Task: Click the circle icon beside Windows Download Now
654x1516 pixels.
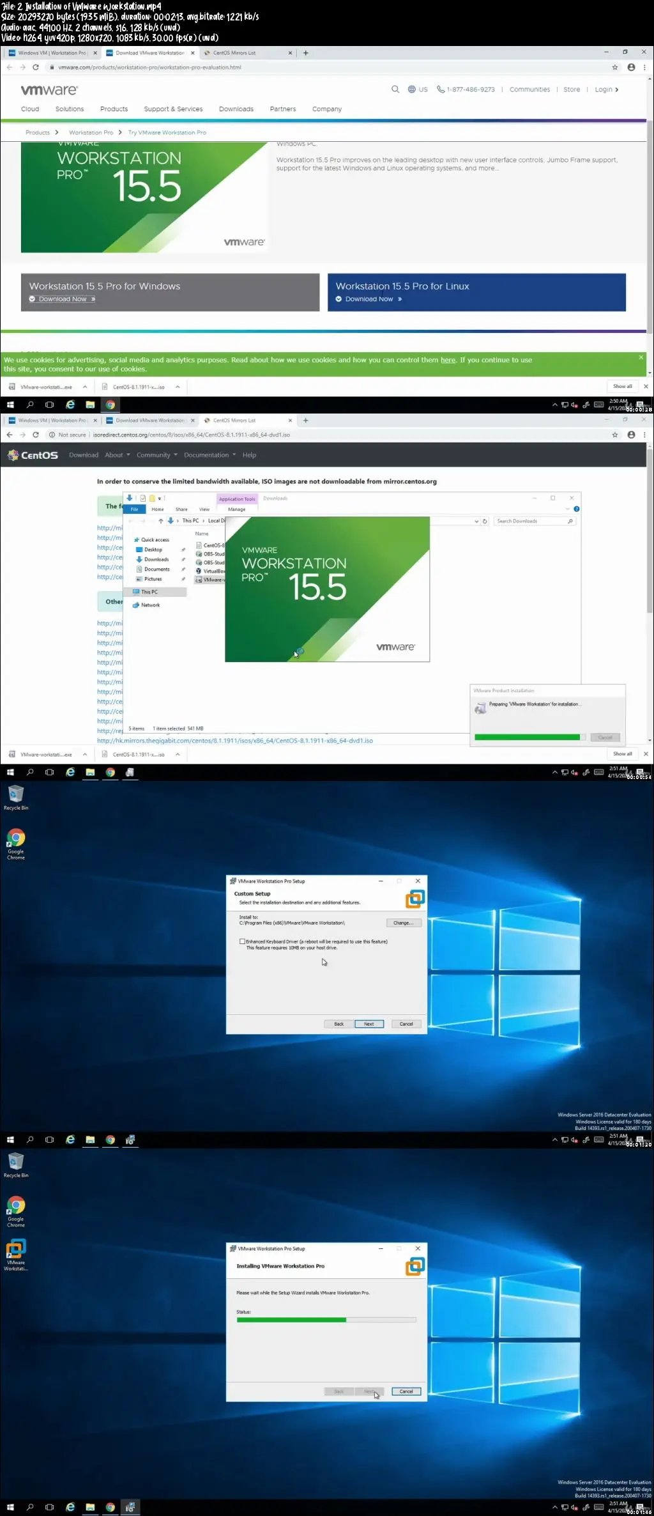Action: [x=32, y=299]
